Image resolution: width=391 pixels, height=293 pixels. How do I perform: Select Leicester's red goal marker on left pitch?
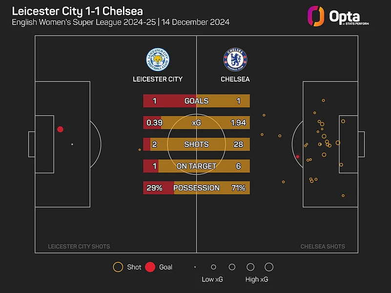click(60, 129)
